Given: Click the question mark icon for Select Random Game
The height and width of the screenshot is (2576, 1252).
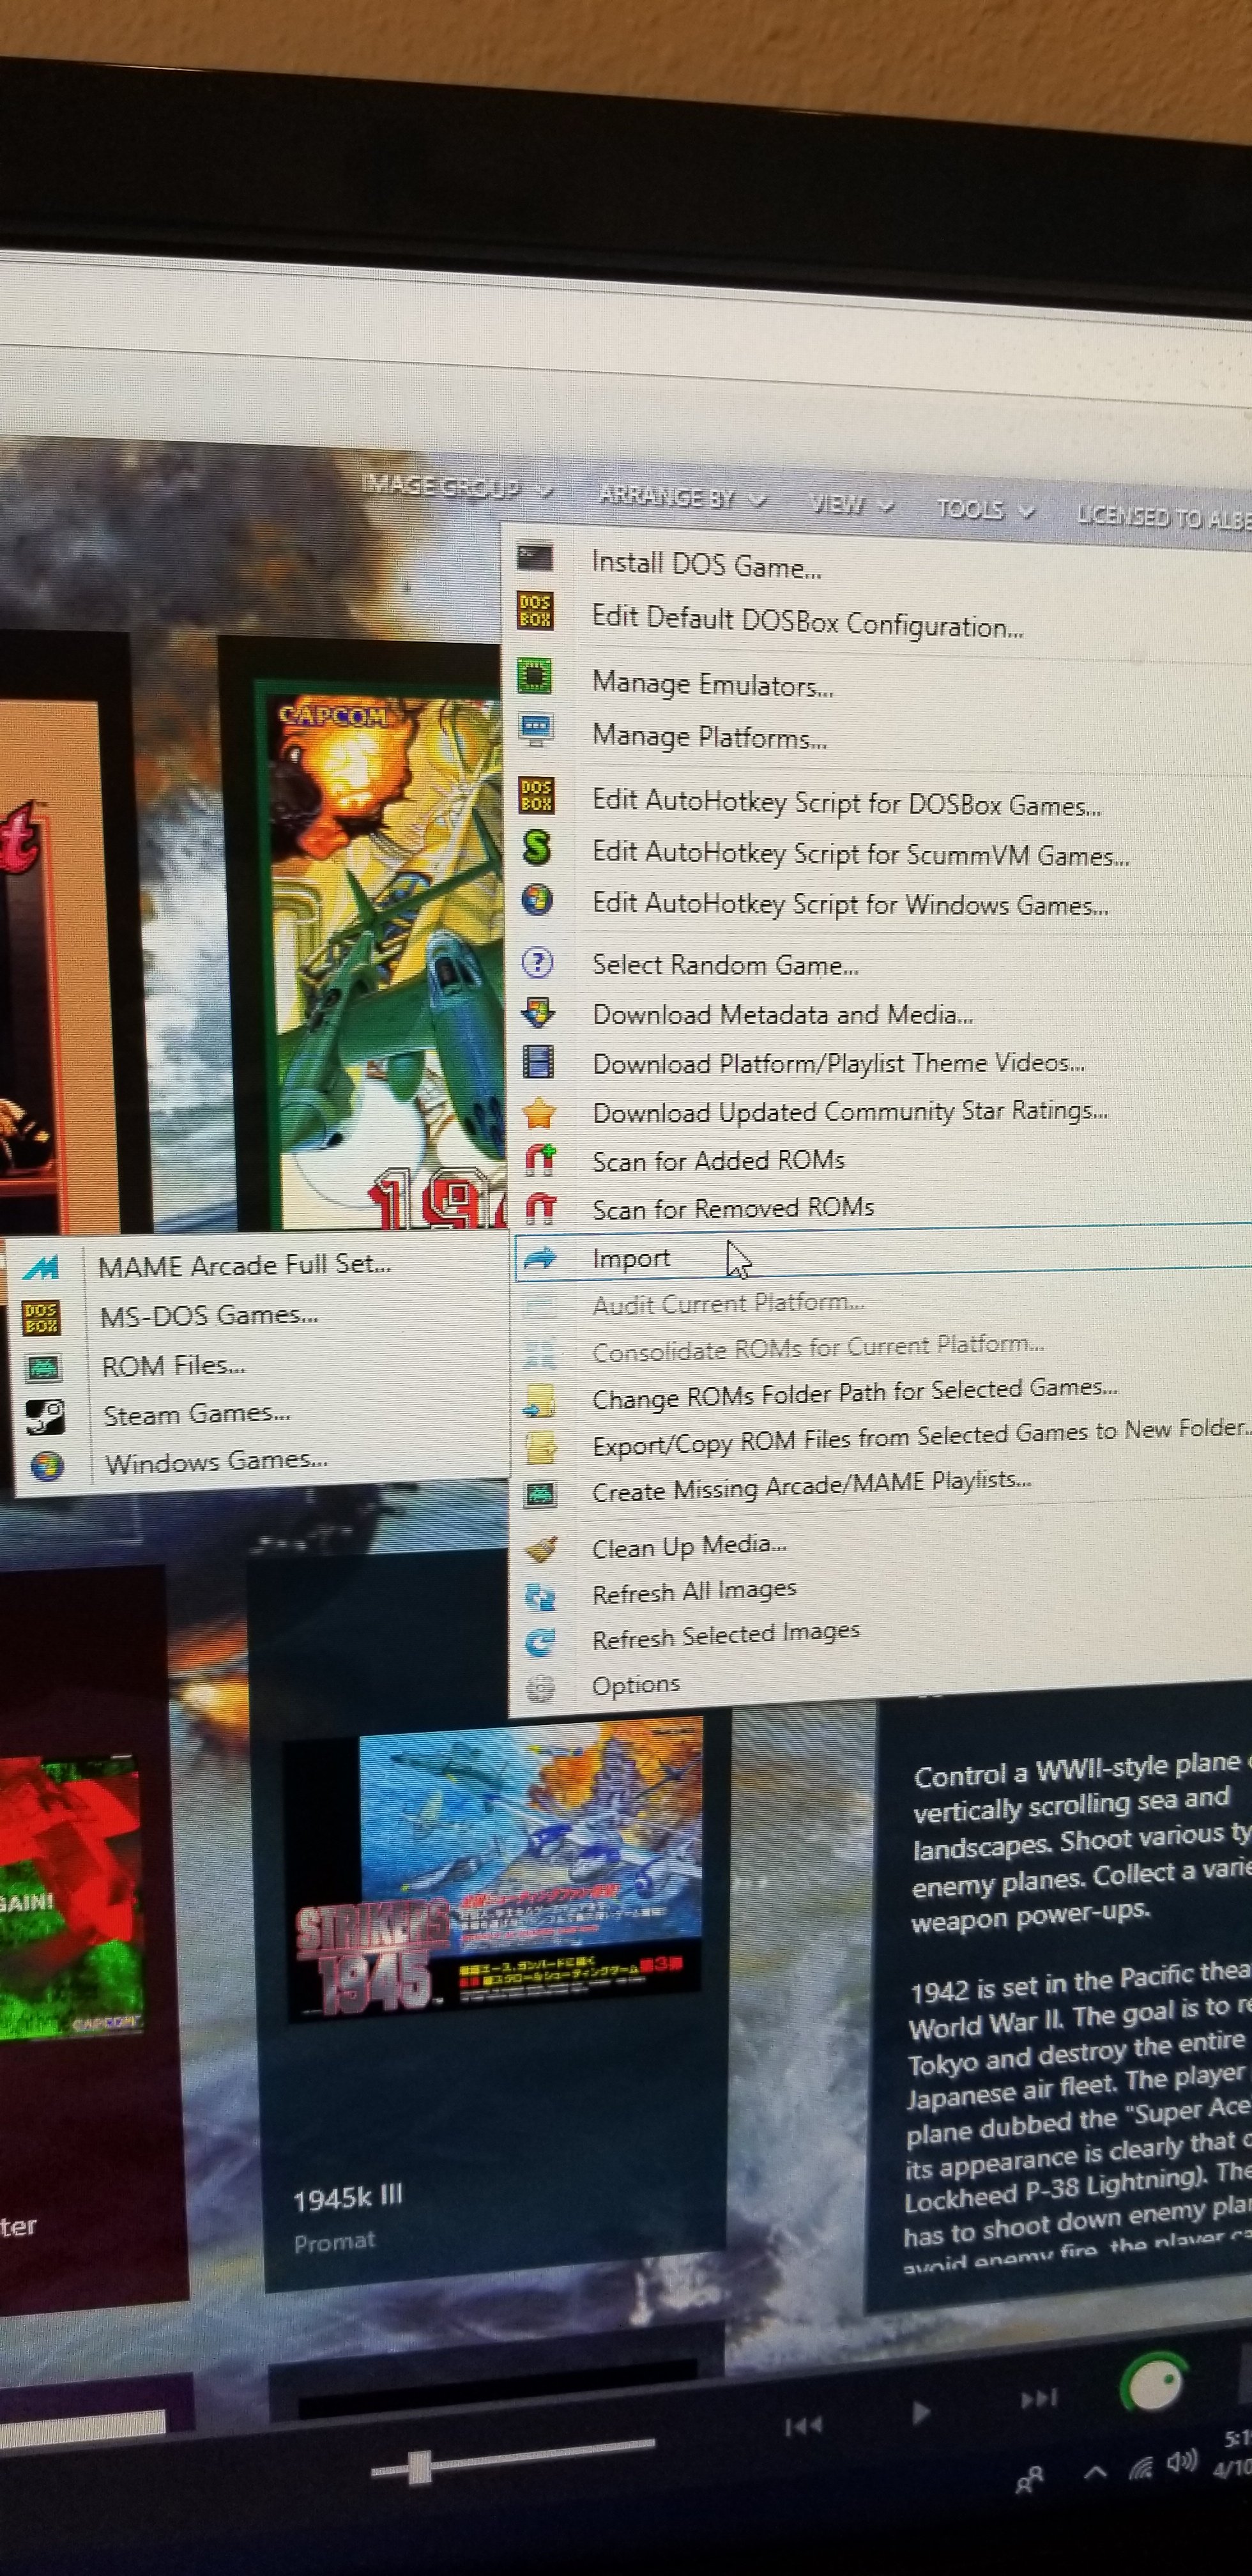Looking at the screenshot, I should click(x=538, y=963).
